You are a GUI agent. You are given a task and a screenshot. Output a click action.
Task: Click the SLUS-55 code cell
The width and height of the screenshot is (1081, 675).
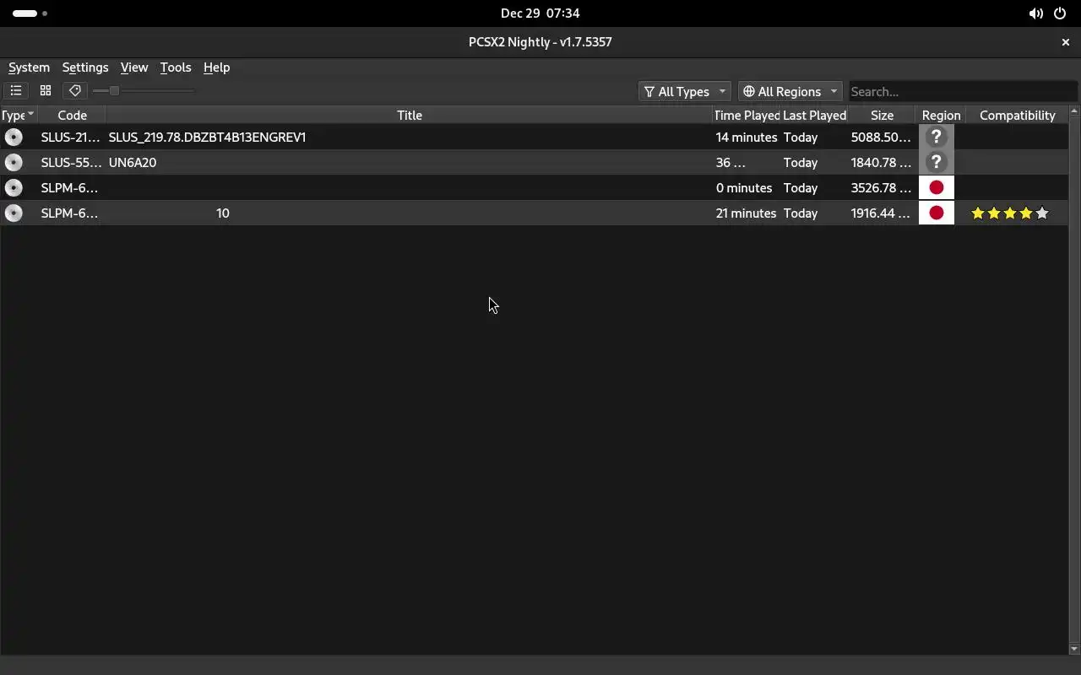coord(70,162)
